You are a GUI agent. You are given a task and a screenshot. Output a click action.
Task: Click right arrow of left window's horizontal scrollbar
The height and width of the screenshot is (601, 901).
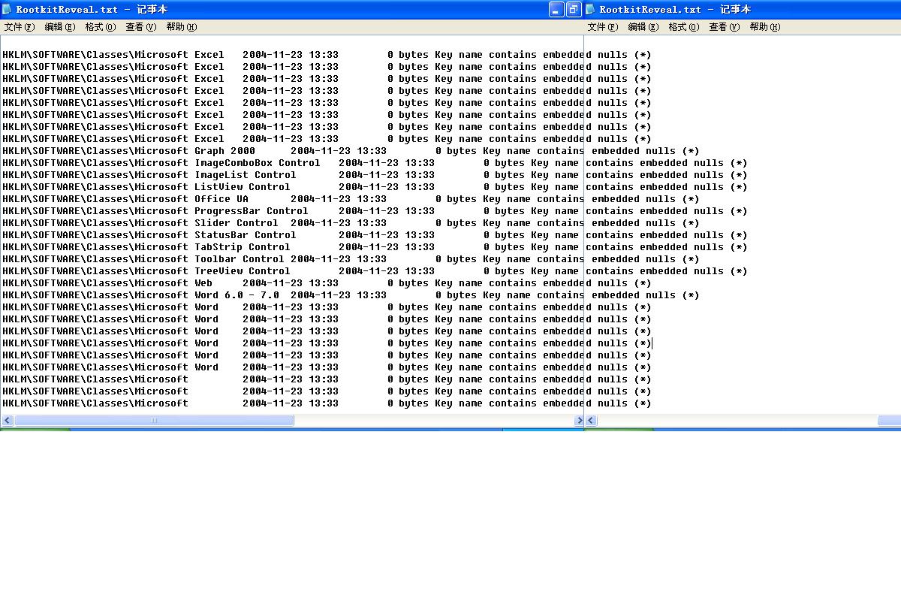click(x=579, y=421)
